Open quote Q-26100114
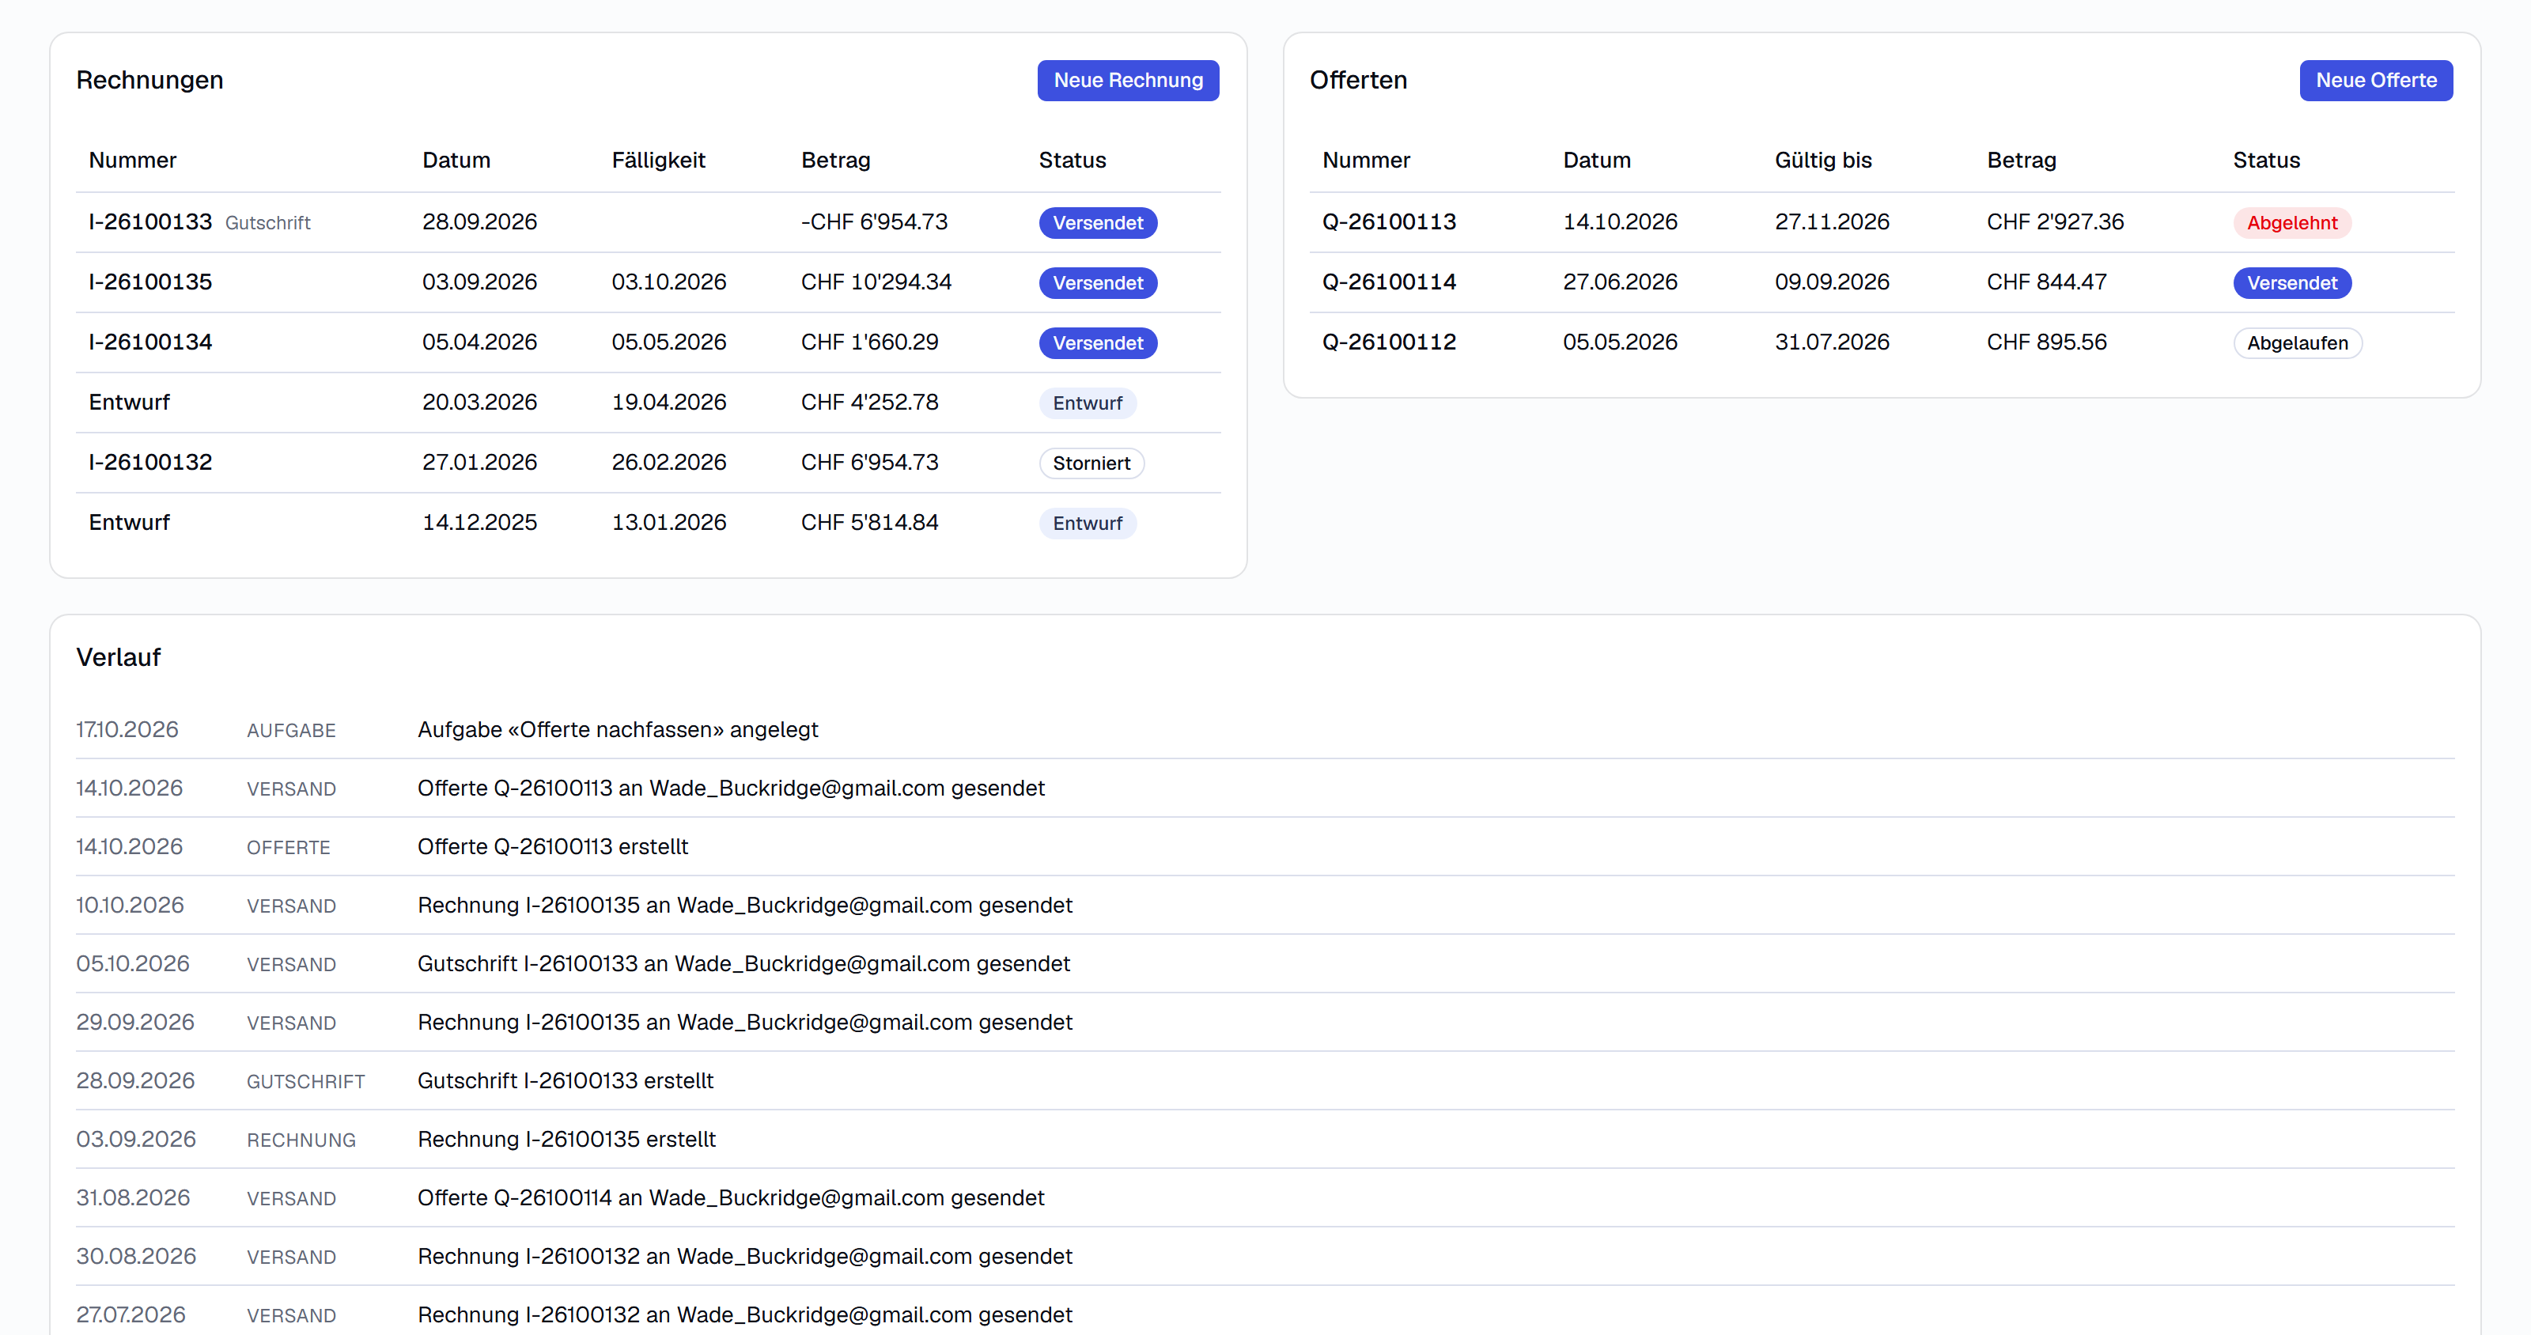Screen dimensions: 2531x1335 [1882, 282]
